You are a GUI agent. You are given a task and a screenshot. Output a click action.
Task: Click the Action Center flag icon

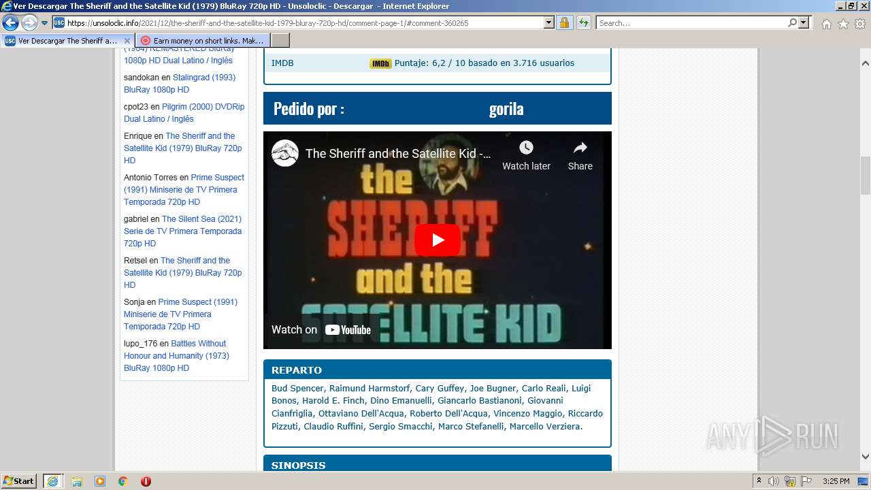click(806, 481)
